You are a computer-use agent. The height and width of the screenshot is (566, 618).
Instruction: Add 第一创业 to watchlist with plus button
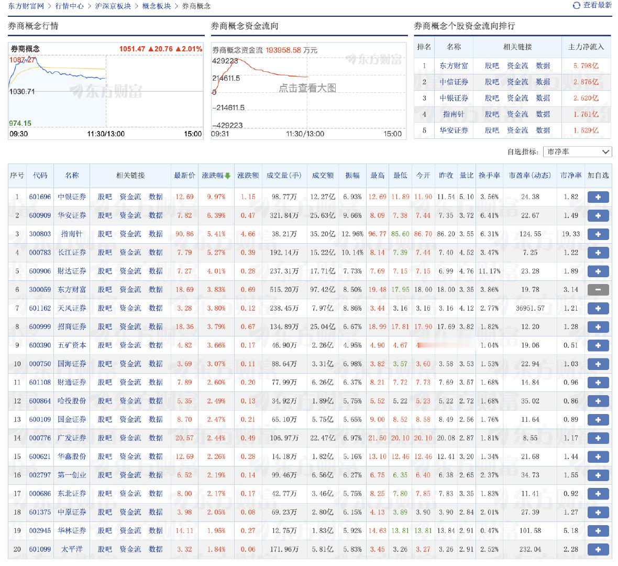tap(598, 475)
